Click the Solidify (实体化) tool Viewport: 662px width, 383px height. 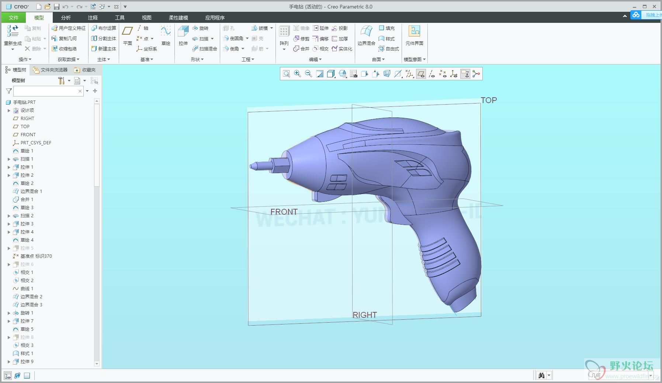[x=342, y=49]
